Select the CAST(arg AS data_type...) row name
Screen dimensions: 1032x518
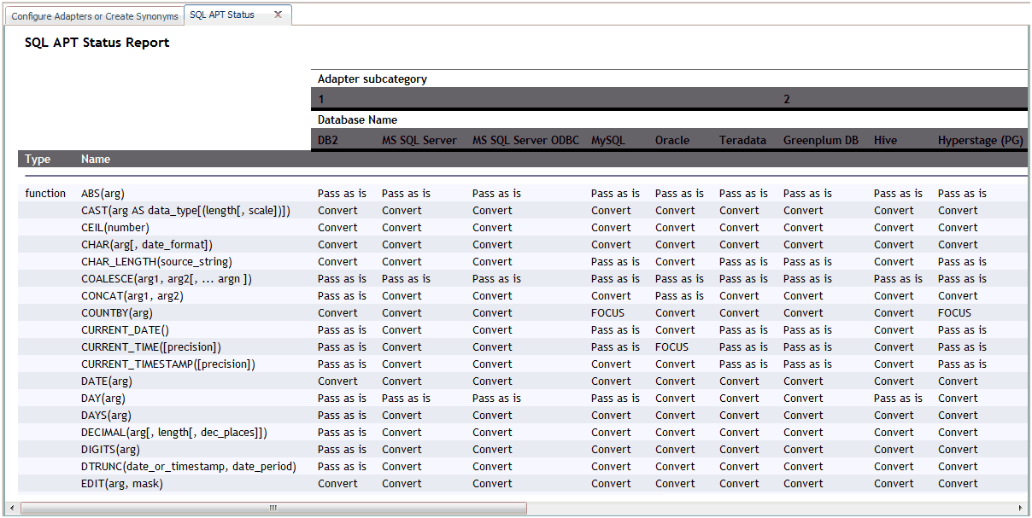click(186, 210)
